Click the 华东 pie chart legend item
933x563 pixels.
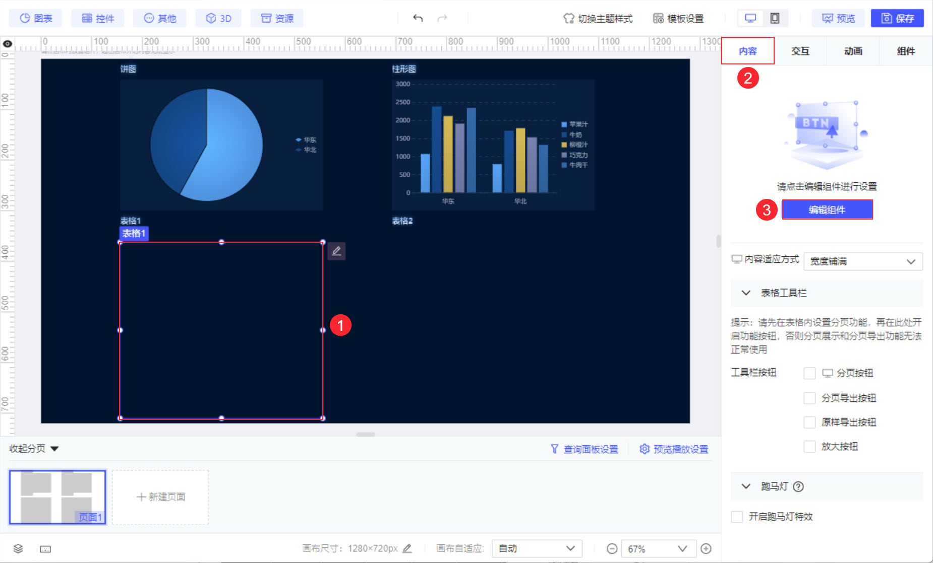coord(306,139)
